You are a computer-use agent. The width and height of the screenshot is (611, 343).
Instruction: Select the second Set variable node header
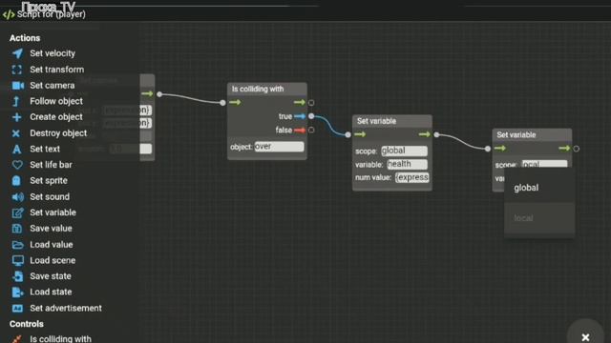[532, 135]
